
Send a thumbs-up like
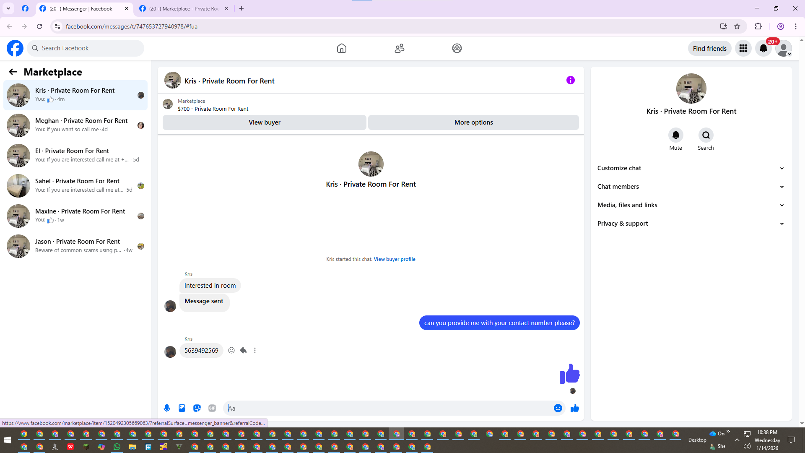574,408
